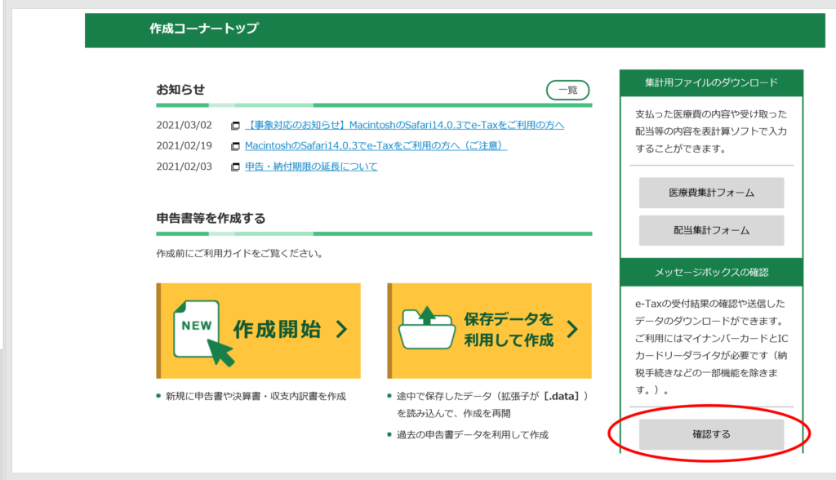Click the メッセージボックスの確認 panel header
This screenshot has height=480, width=836.
point(711,272)
